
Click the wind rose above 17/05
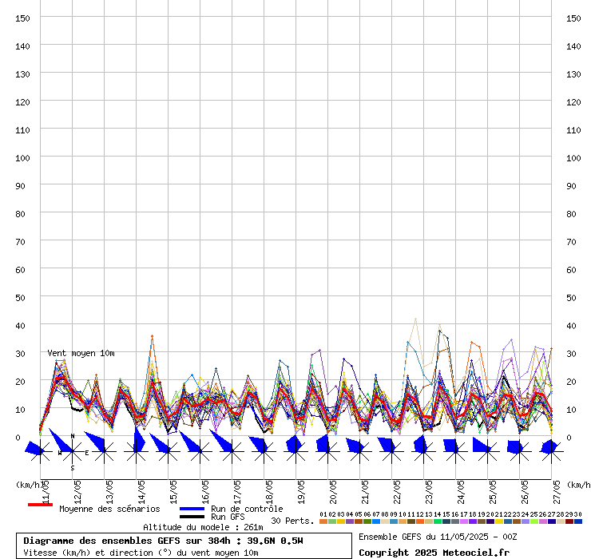[232, 451]
